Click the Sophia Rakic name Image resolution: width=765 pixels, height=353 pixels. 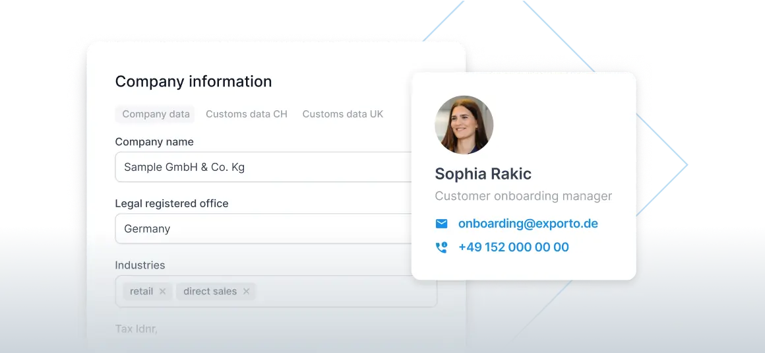pos(483,174)
